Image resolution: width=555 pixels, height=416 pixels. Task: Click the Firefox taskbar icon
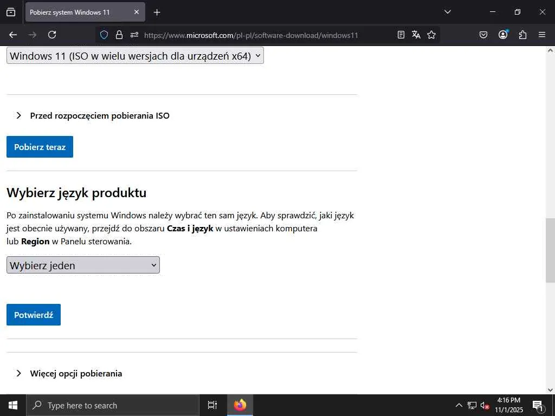tap(240, 405)
